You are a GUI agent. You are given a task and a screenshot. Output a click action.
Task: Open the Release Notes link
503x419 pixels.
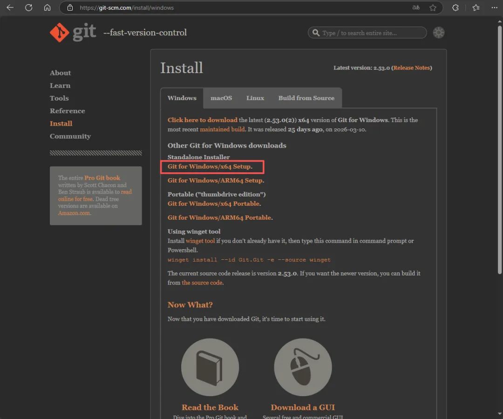click(x=412, y=68)
